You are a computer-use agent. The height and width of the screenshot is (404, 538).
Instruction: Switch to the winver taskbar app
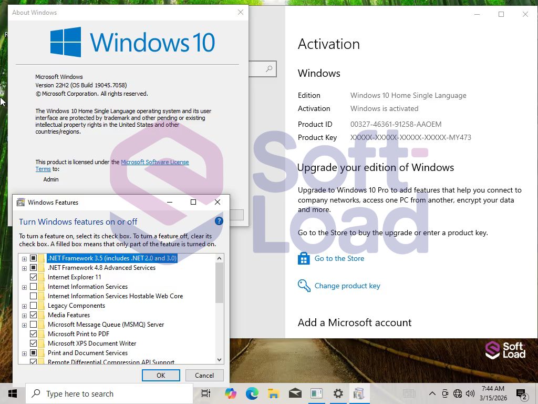tap(316, 393)
